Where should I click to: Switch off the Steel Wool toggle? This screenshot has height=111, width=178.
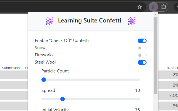click(x=142, y=62)
